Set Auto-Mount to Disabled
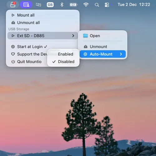 coord(63,62)
